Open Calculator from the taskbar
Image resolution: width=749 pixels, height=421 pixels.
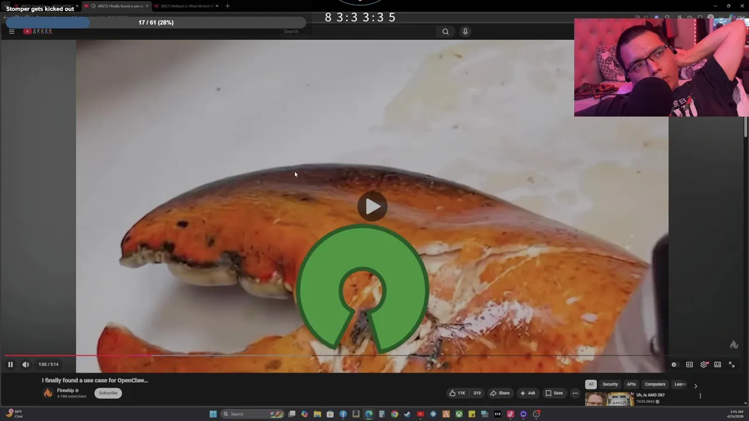coord(382,414)
